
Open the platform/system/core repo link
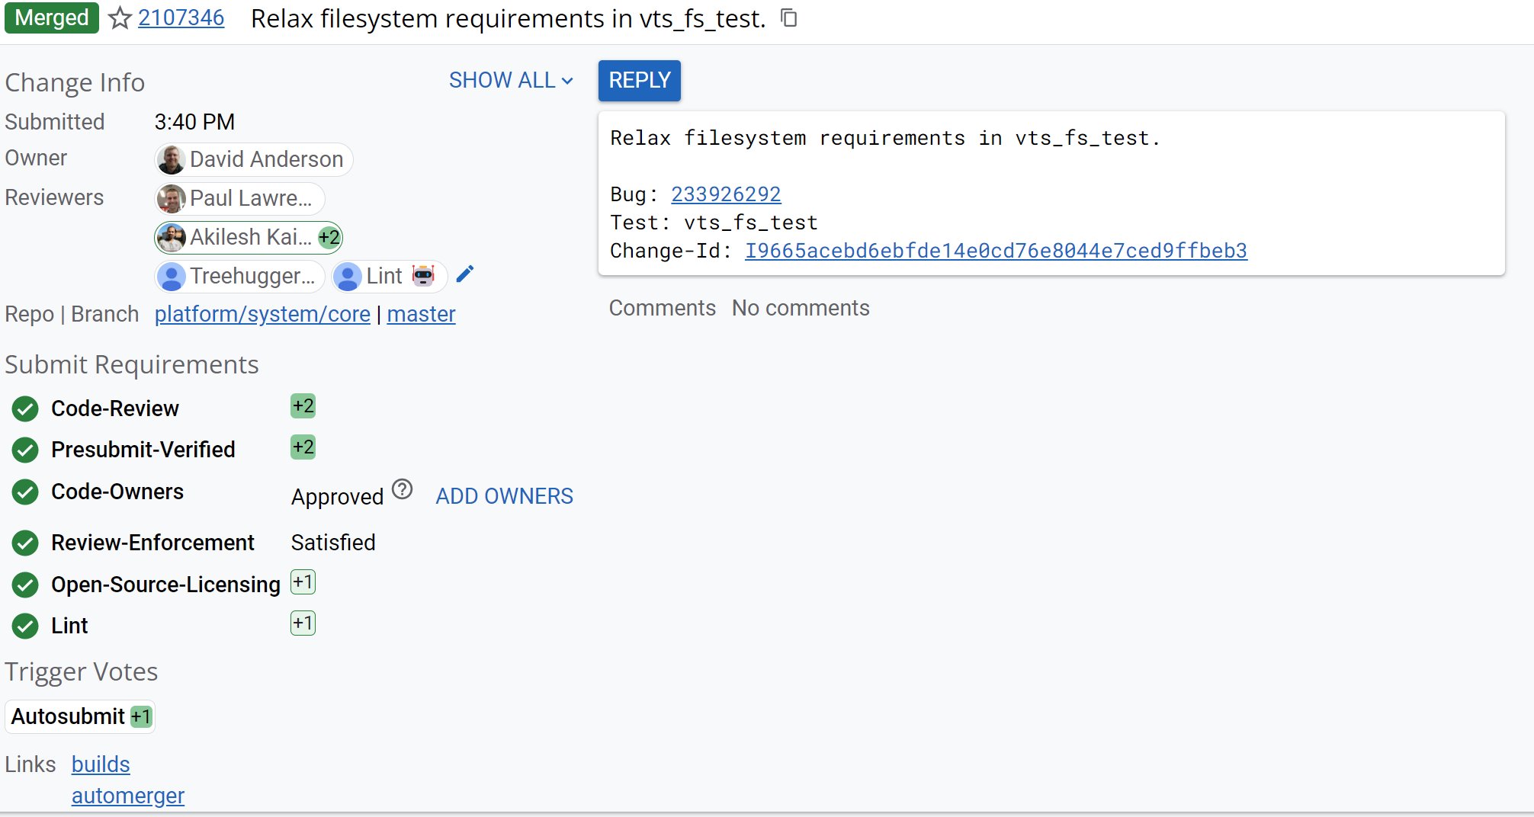click(262, 313)
